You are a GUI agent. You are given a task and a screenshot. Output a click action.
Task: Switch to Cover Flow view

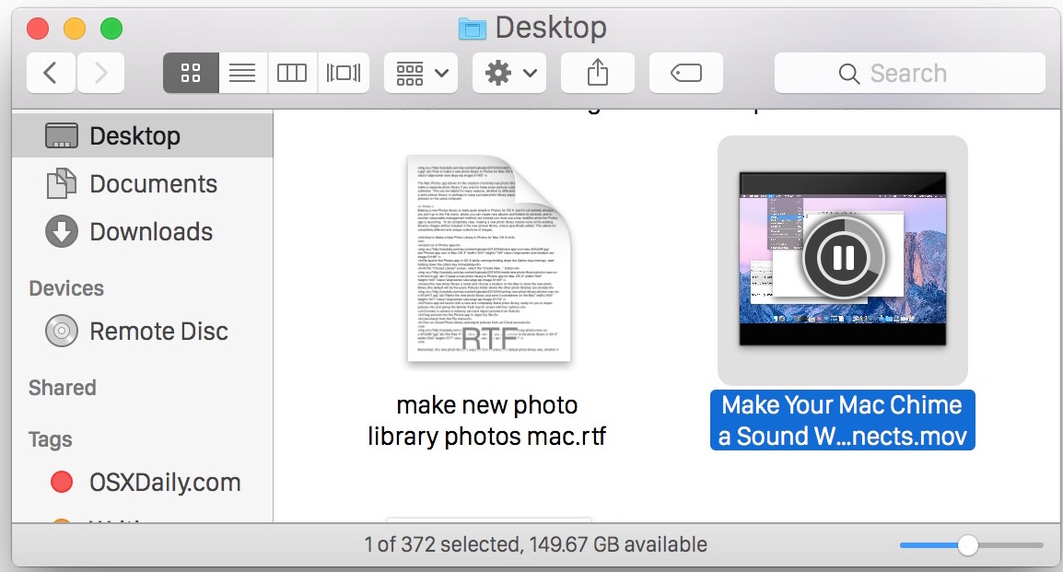pos(344,73)
